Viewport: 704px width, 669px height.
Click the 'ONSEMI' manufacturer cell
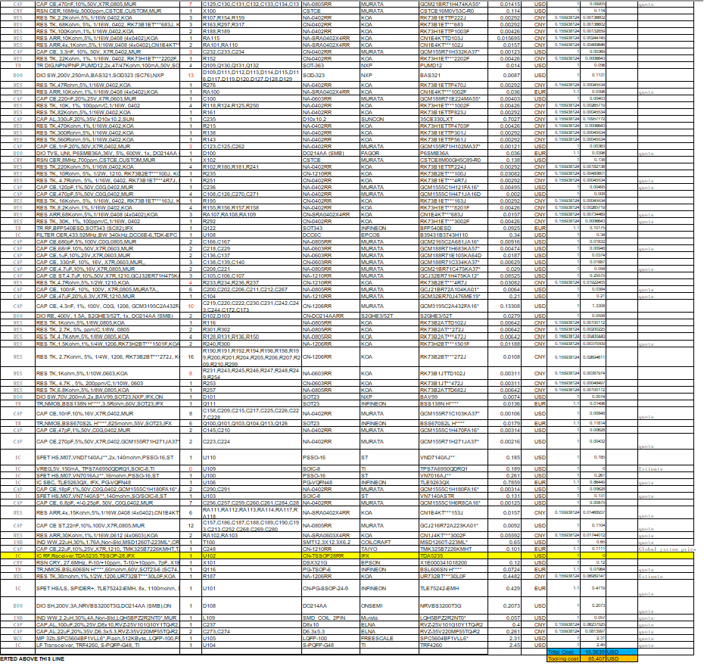389,606
